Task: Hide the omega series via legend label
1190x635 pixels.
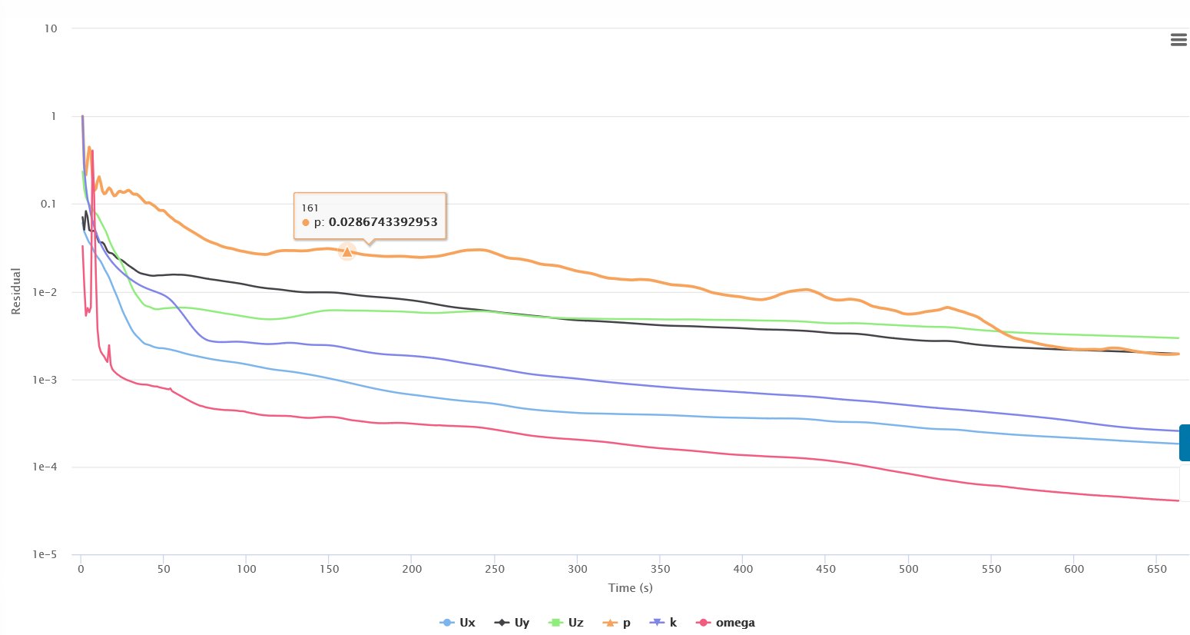Action: pyautogui.click(x=735, y=623)
